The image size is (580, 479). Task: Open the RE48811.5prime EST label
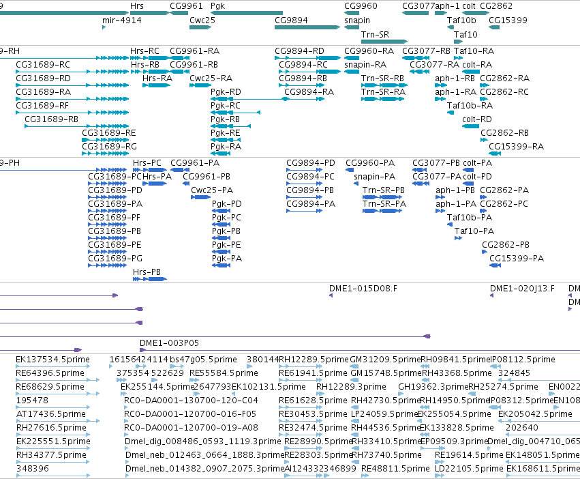pyautogui.click(x=395, y=468)
